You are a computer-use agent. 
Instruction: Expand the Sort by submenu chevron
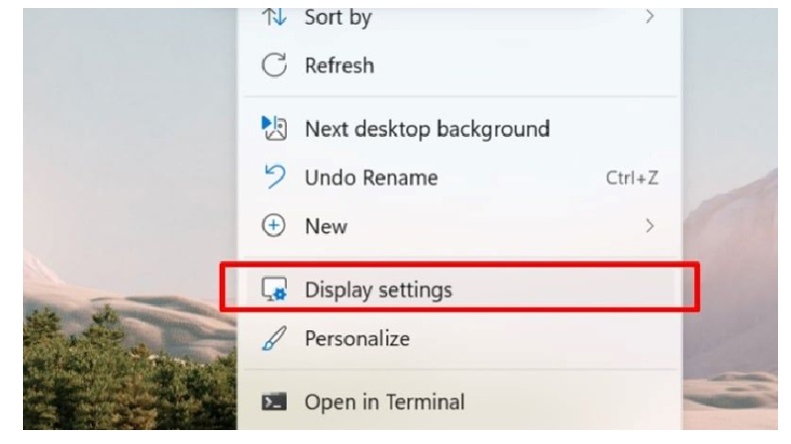(650, 18)
